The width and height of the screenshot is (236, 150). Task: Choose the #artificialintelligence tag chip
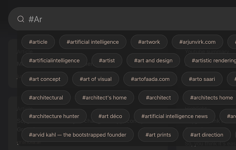54,60
